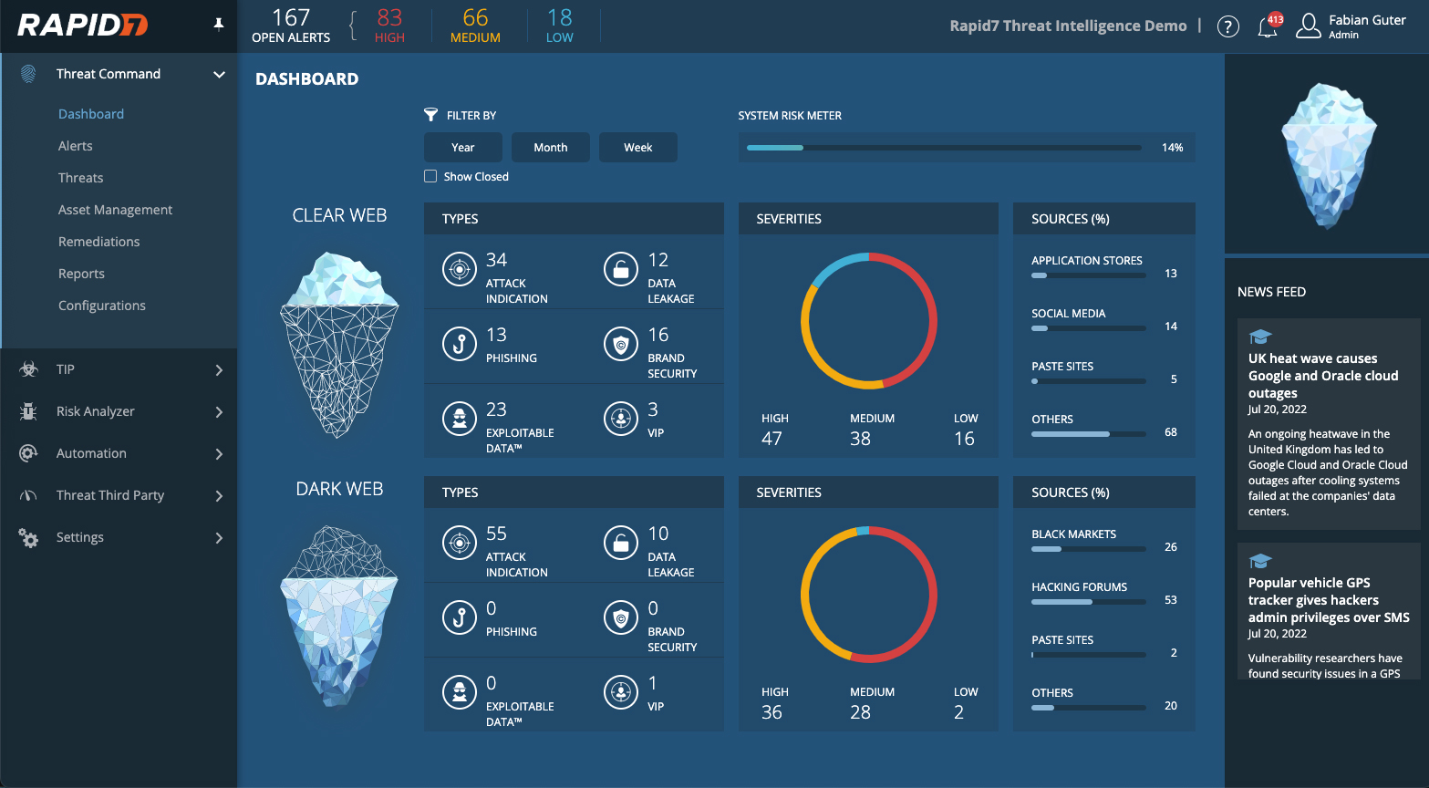
Task: Click the Clear Web severities donut chart
Action: point(869,321)
